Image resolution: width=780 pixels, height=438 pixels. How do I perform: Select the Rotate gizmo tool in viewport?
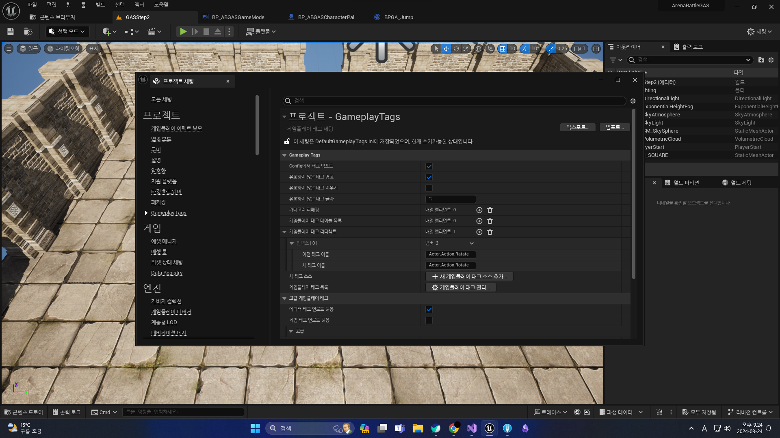456,49
